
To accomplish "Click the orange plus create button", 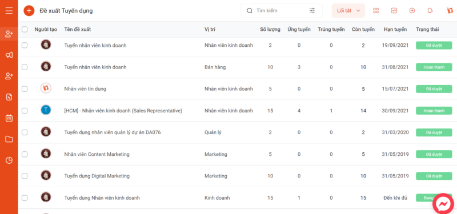I will pyautogui.click(x=29, y=11).
